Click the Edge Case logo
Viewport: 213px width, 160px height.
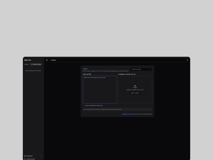tap(28, 60)
